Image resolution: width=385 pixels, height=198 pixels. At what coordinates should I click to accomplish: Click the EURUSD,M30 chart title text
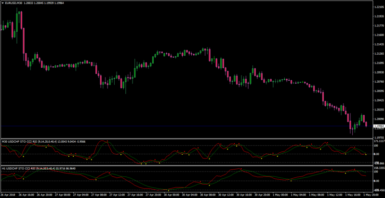13,3
